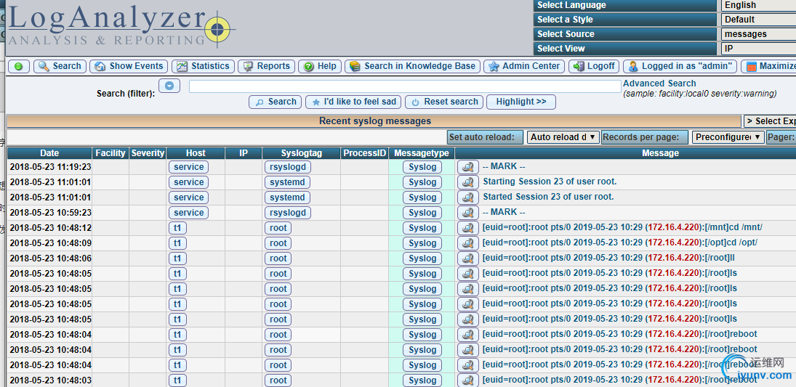Open details icon for Started Session 23 row
796x387 pixels.
click(467, 197)
